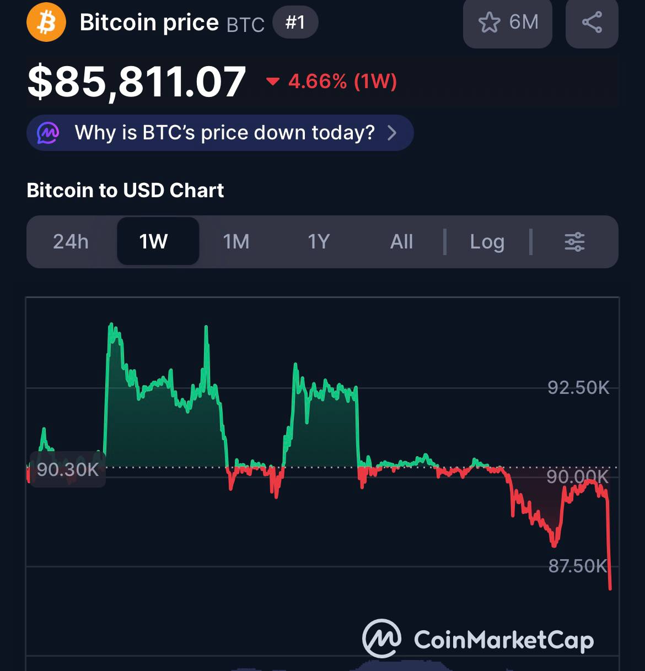645x671 pixels.
Task: Switch chart to 24h timeframe
Action: pos(71,242)
